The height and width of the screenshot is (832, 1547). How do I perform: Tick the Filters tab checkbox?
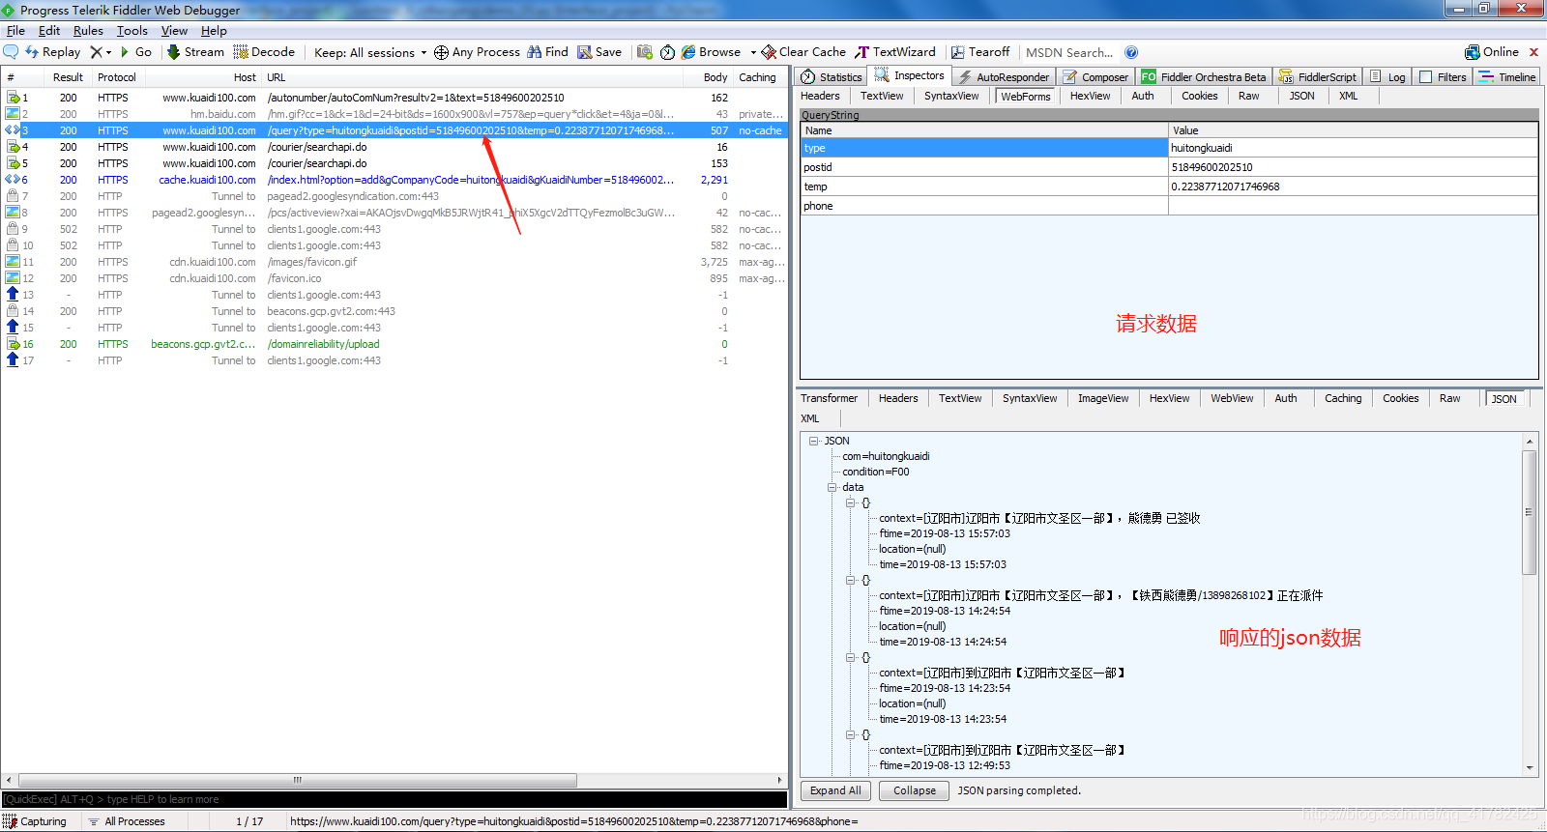(x=1425, y=77)
